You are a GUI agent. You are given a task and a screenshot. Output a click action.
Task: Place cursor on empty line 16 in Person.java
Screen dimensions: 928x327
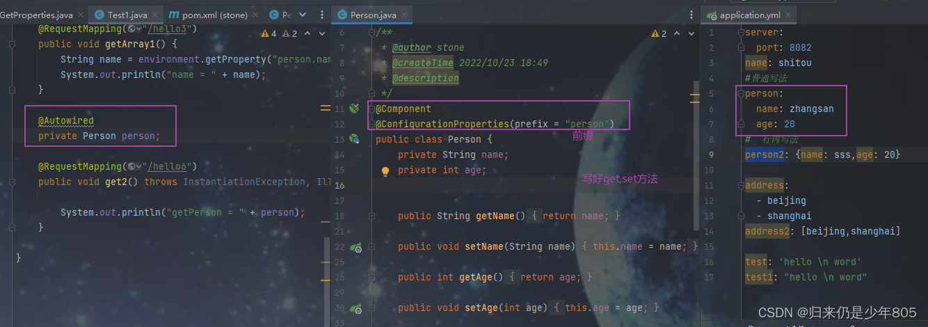[x=534, y=186]
